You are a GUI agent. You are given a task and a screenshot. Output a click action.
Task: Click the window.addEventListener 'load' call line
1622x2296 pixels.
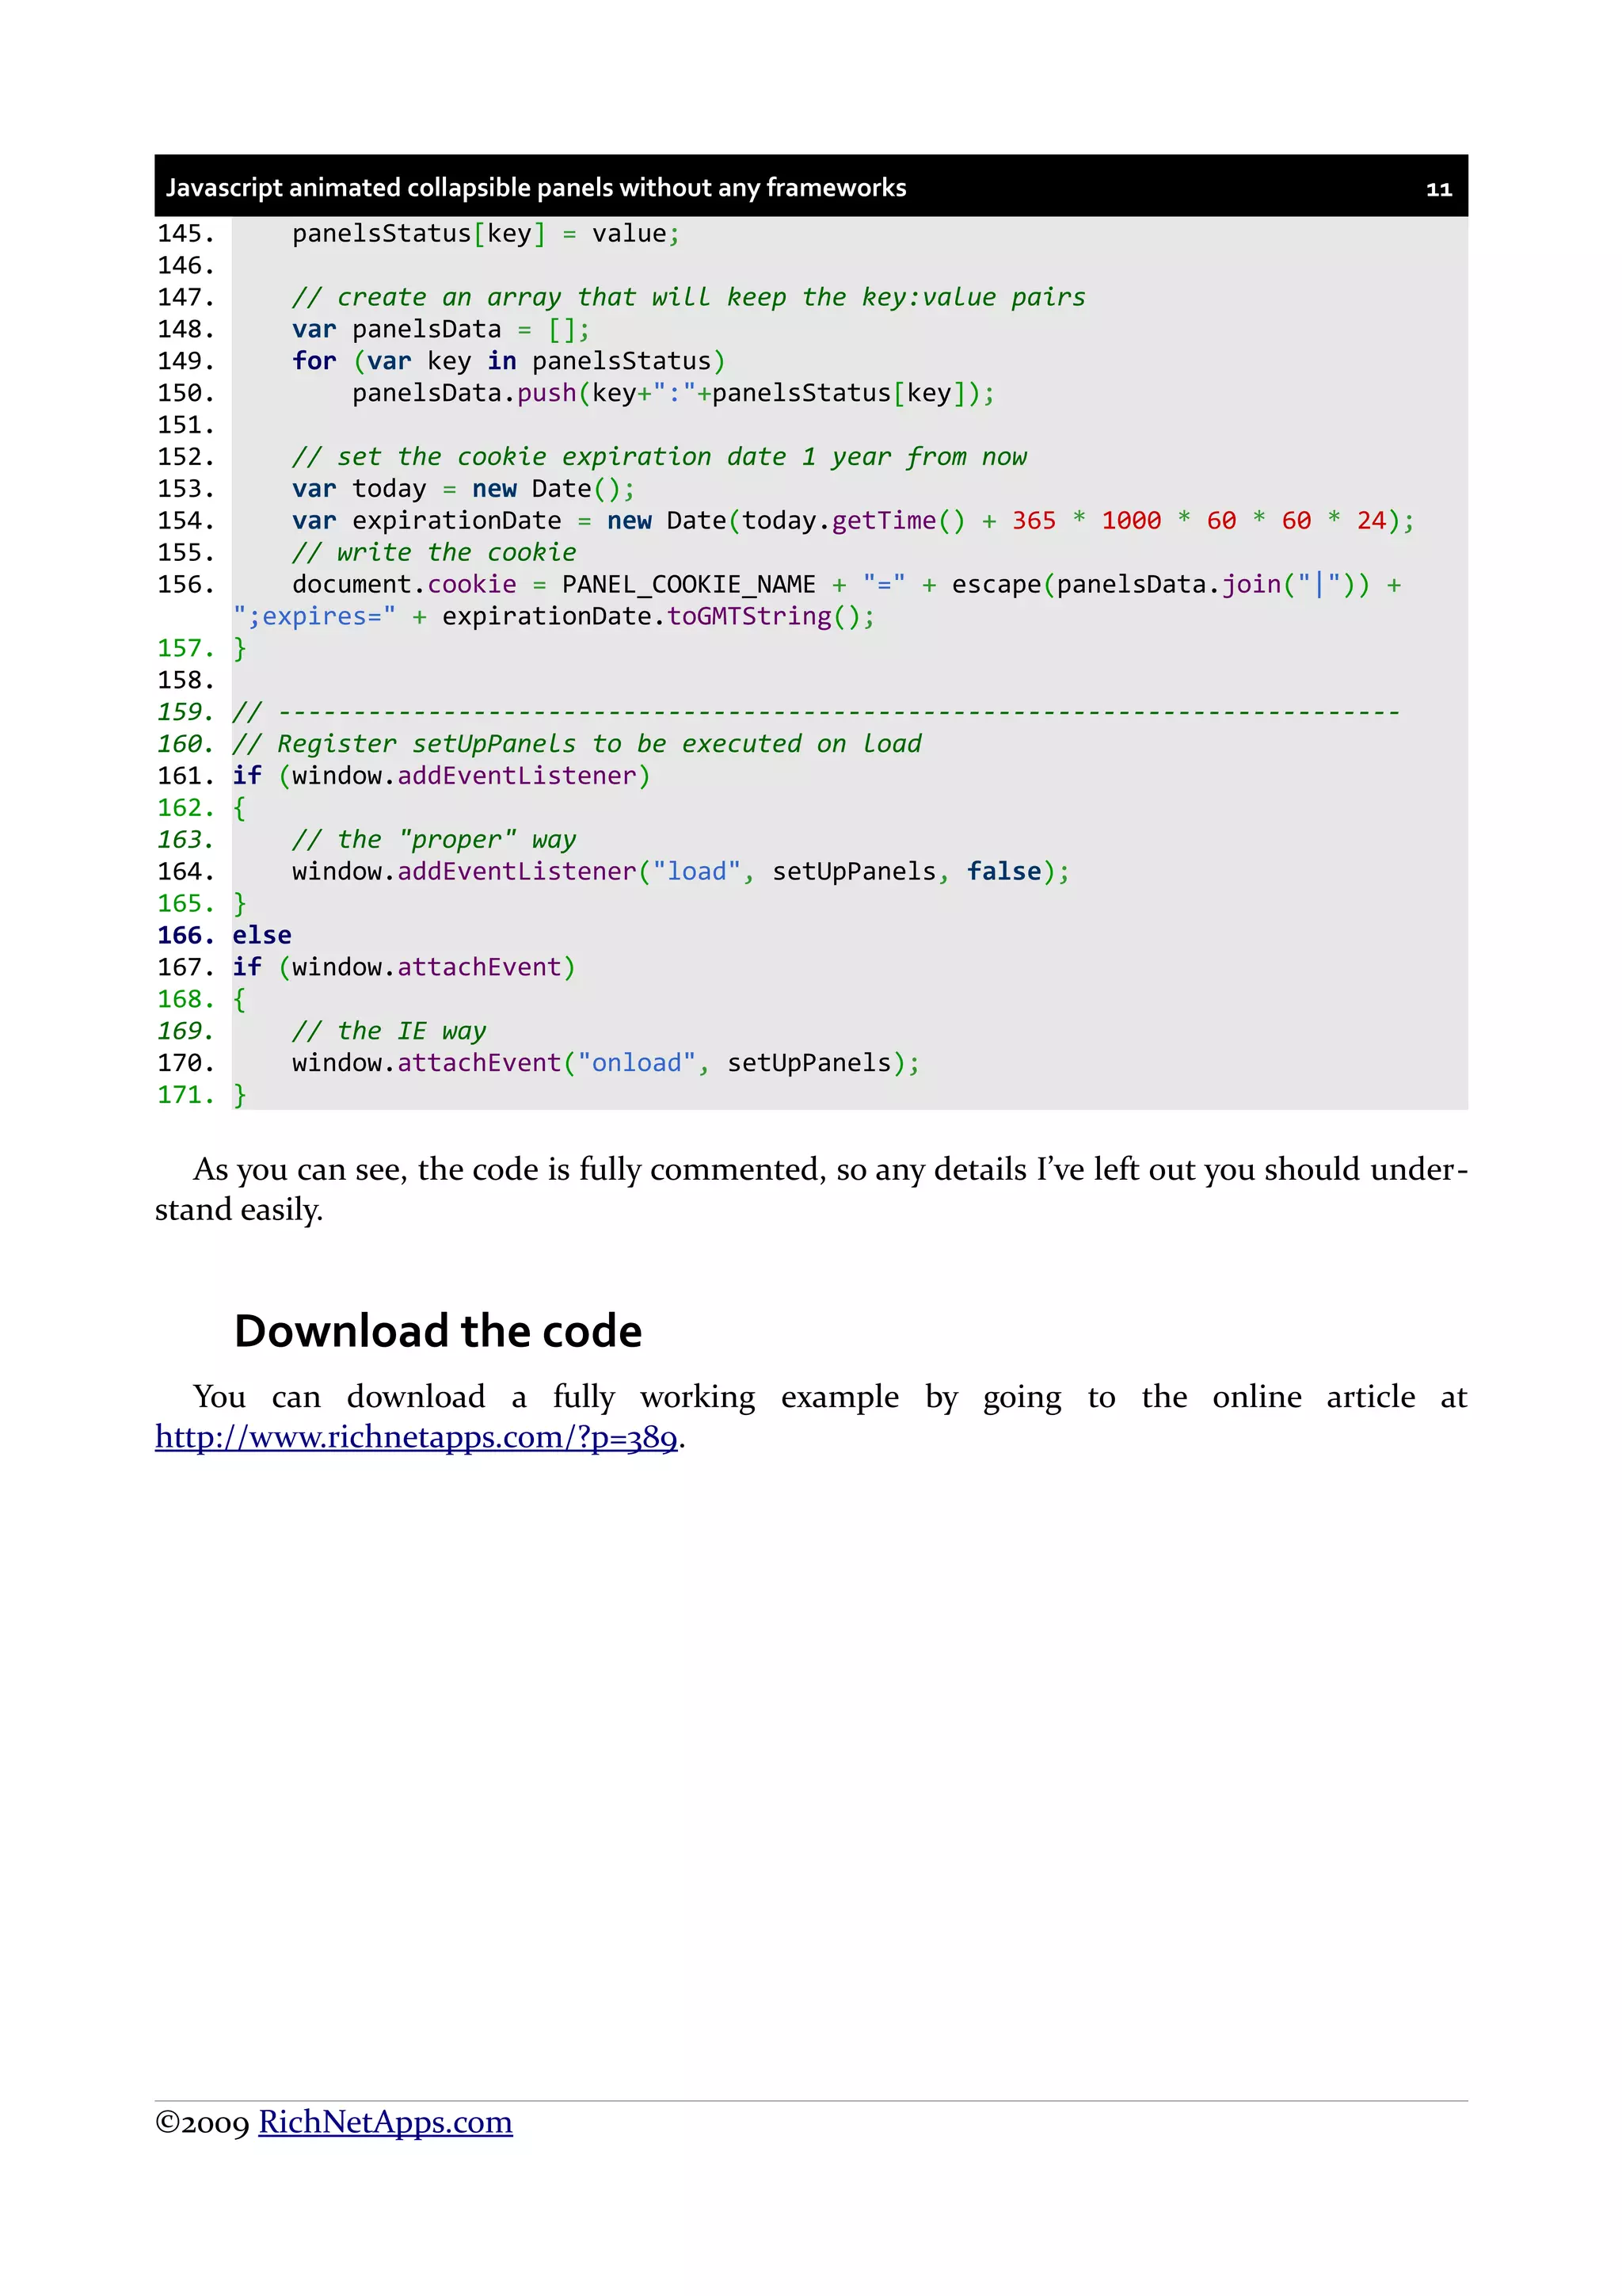point(680,872)
